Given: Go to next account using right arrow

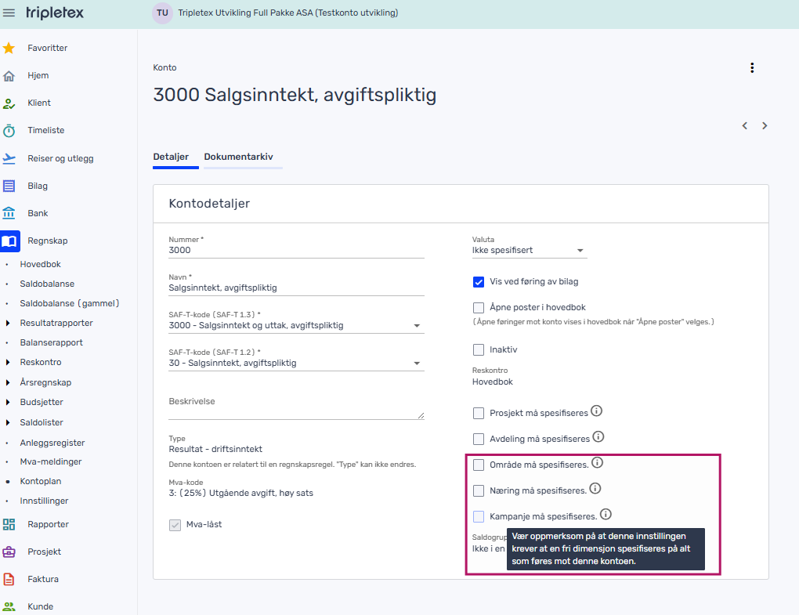Looking at the screenshot, I should [x=765, y=126].
